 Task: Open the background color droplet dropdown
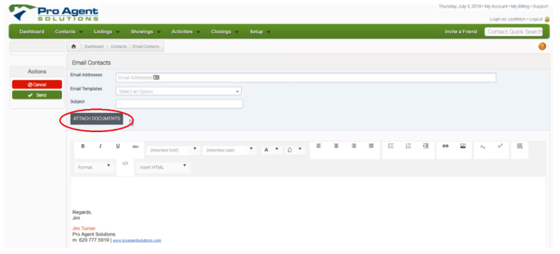[295, 150]
